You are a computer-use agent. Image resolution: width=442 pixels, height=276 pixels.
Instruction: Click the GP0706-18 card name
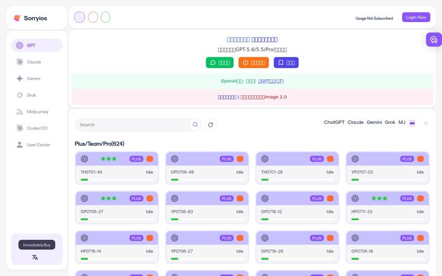(x=362, y=251)
